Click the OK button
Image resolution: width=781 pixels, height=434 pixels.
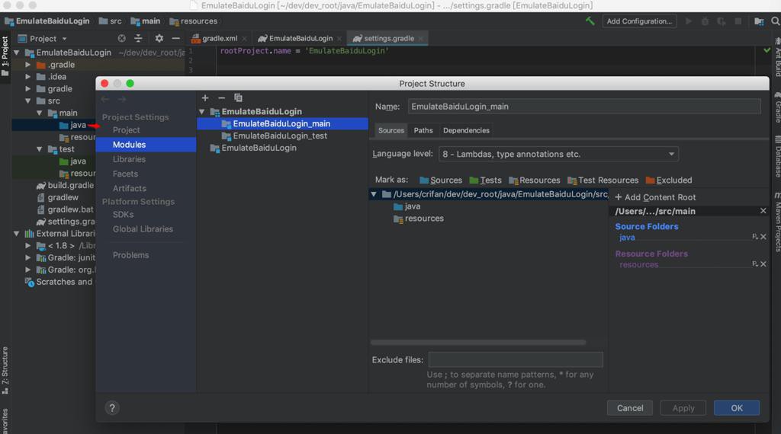[737, 408]
